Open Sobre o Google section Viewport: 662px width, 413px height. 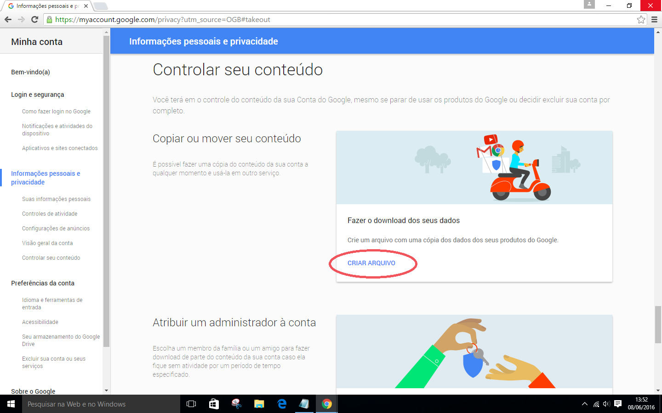click(x=33, y=391)
